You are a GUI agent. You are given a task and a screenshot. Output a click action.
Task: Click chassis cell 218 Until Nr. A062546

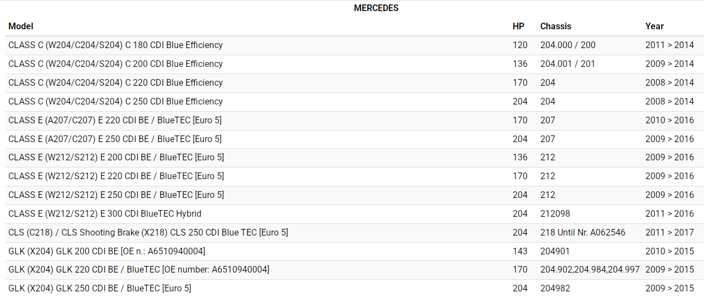(582, 232)
